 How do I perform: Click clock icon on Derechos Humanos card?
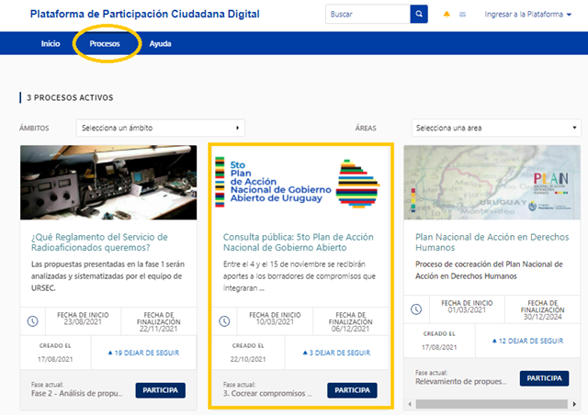[416, 309]
